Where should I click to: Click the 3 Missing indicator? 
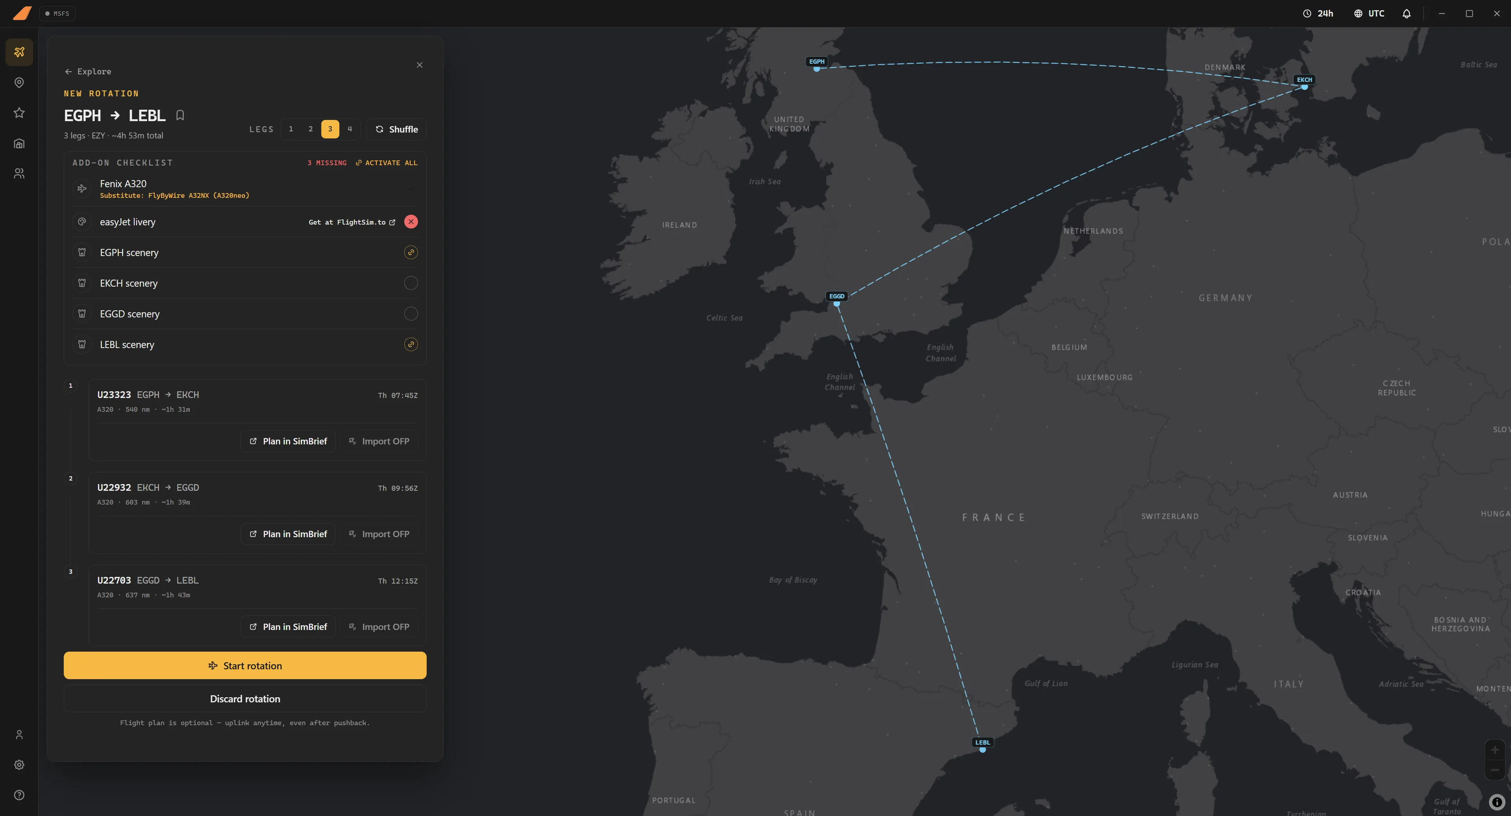pos(327,163)
